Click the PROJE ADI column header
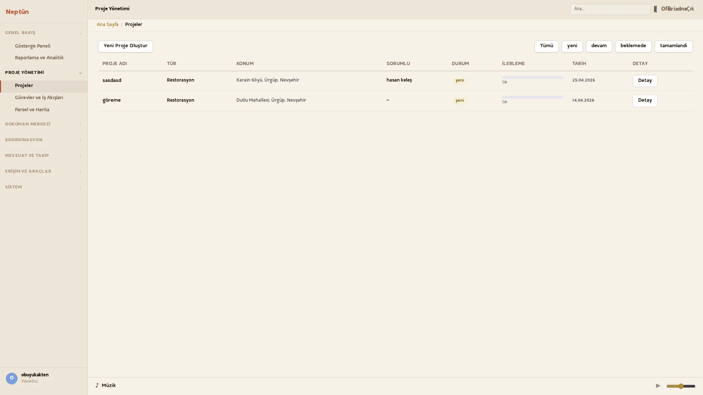The height and width of the screenshot is (395, 703). (115, 64)
